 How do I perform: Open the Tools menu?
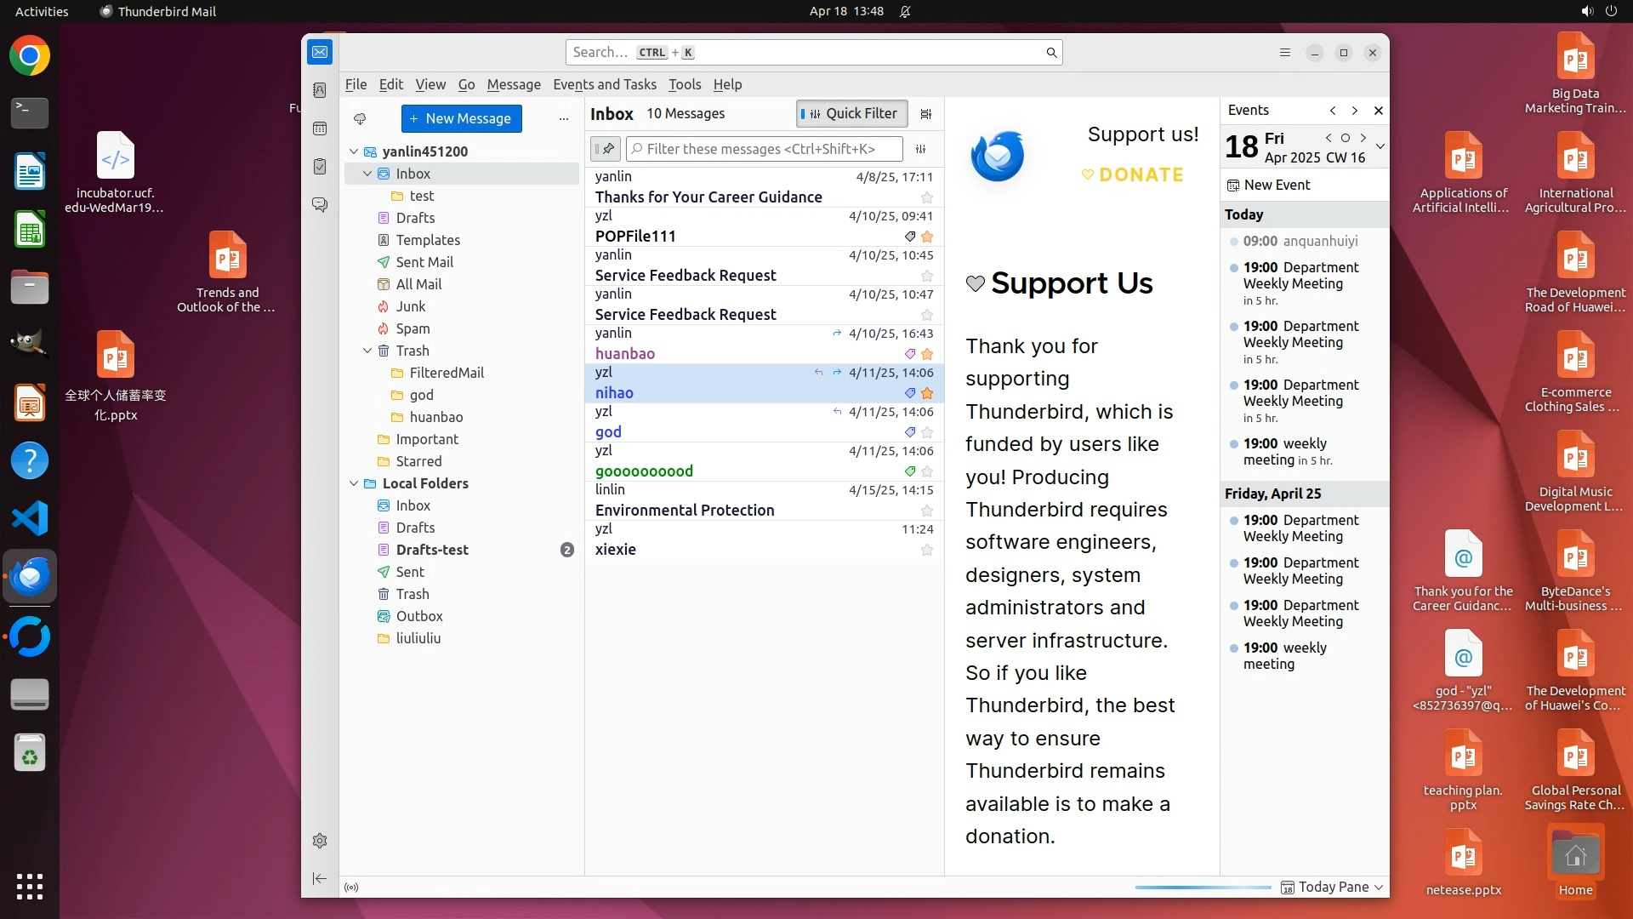click(x=684, y=84)
